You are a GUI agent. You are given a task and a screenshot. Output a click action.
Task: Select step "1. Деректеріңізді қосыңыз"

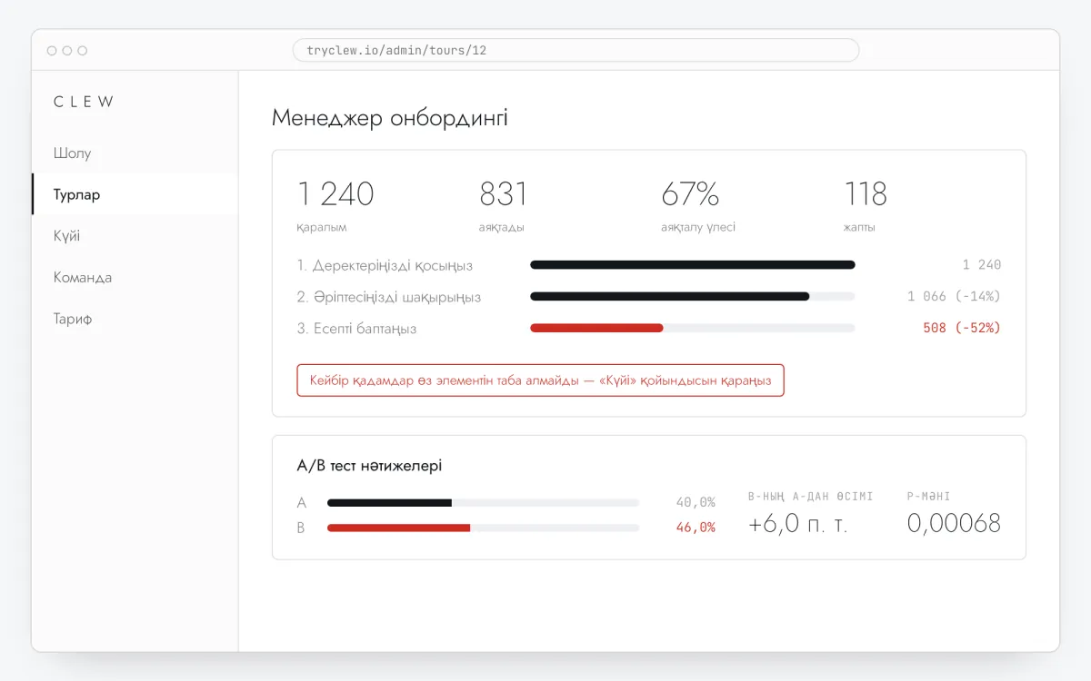(x=385, y=265)
